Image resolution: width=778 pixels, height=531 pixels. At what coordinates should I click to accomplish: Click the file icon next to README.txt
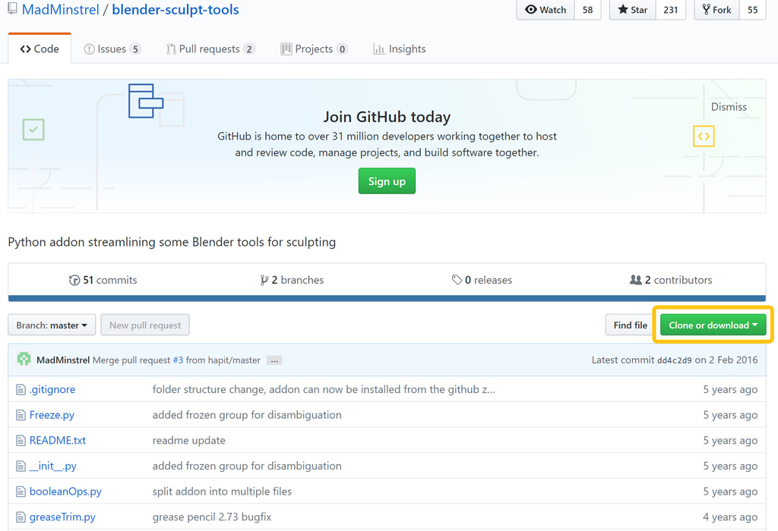[x=21, y=441]
